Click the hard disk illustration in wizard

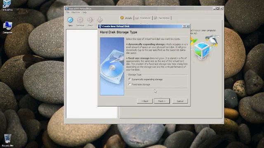112,66
